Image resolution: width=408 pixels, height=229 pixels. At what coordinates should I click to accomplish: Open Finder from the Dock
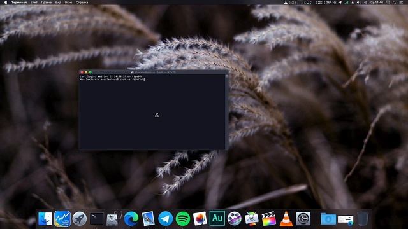click(45, 219)
